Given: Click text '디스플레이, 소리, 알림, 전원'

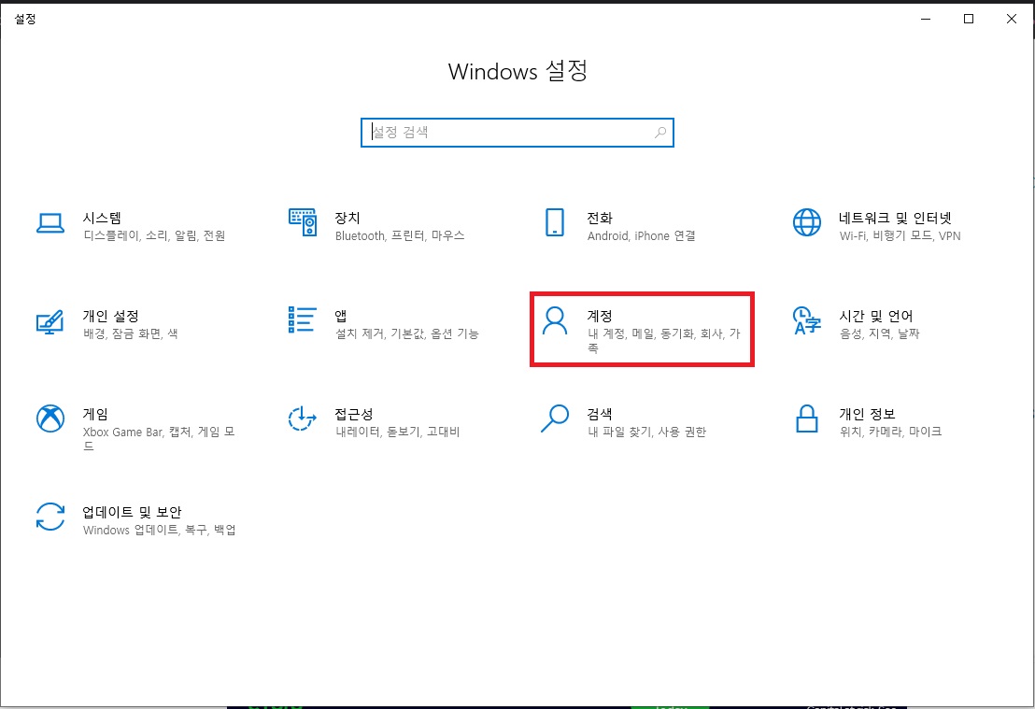Looking at the screenshot, I should pos(154,235).
